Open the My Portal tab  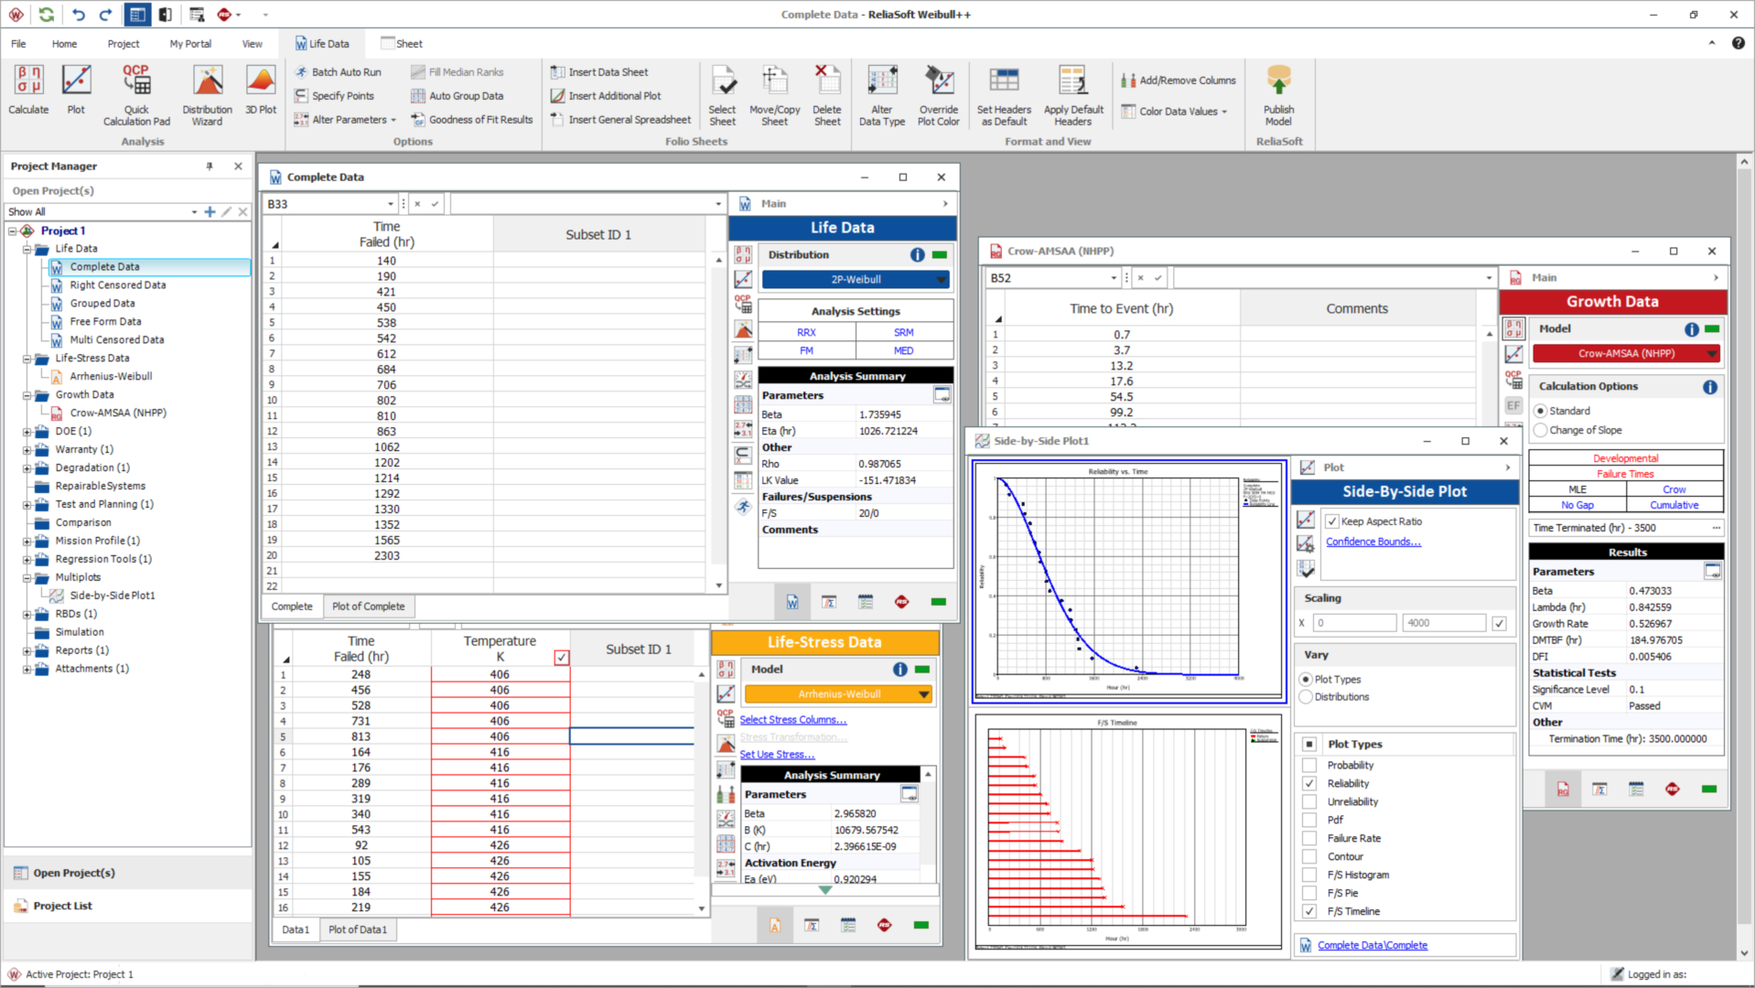pyautogui.click(x=190, y=44)
